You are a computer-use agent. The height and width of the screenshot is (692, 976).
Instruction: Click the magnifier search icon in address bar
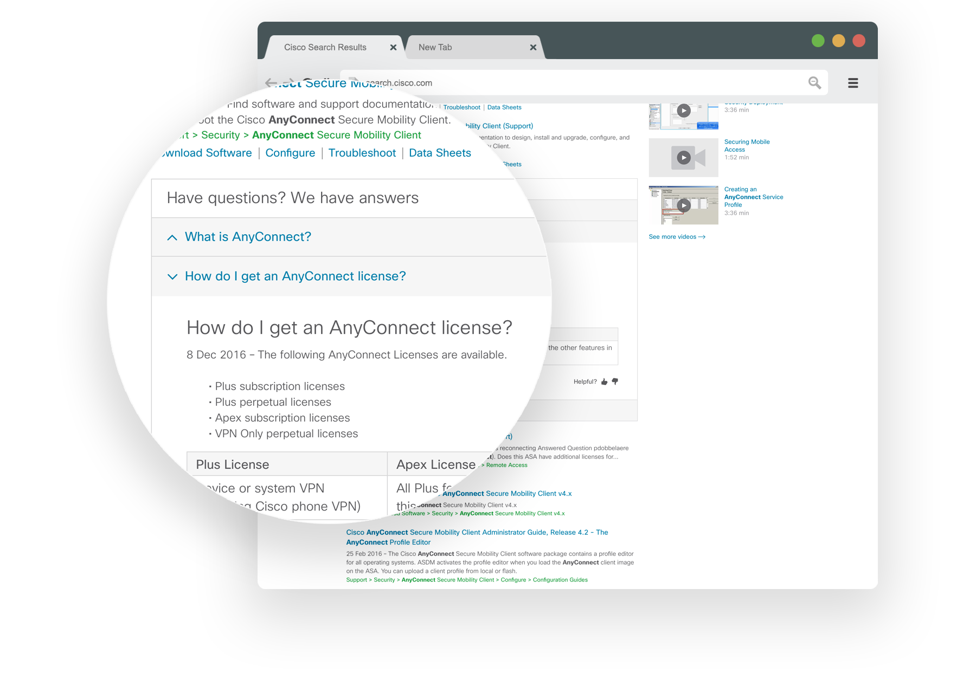tap(814, 83)
